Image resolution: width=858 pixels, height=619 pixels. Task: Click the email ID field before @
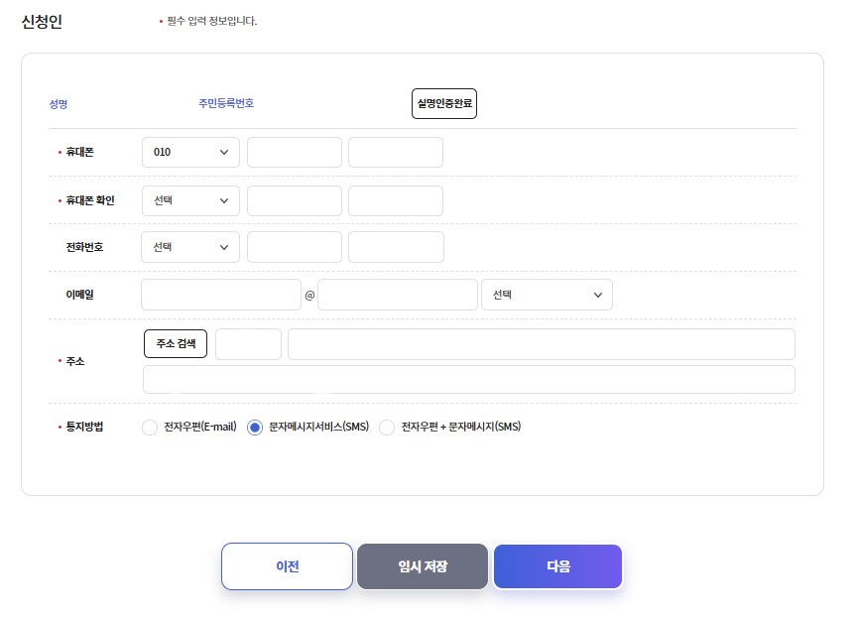[221, 295]
